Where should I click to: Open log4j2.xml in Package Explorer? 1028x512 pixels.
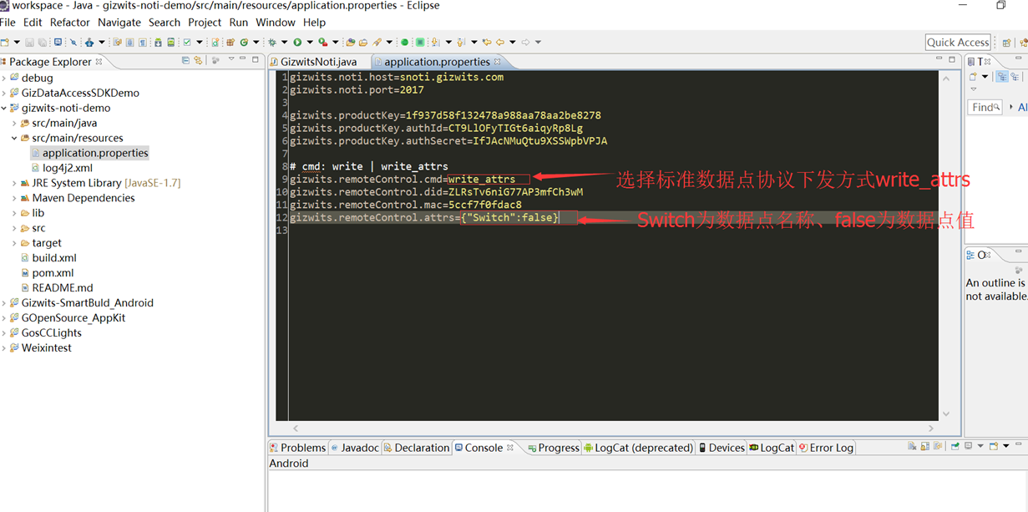(67, 168)
